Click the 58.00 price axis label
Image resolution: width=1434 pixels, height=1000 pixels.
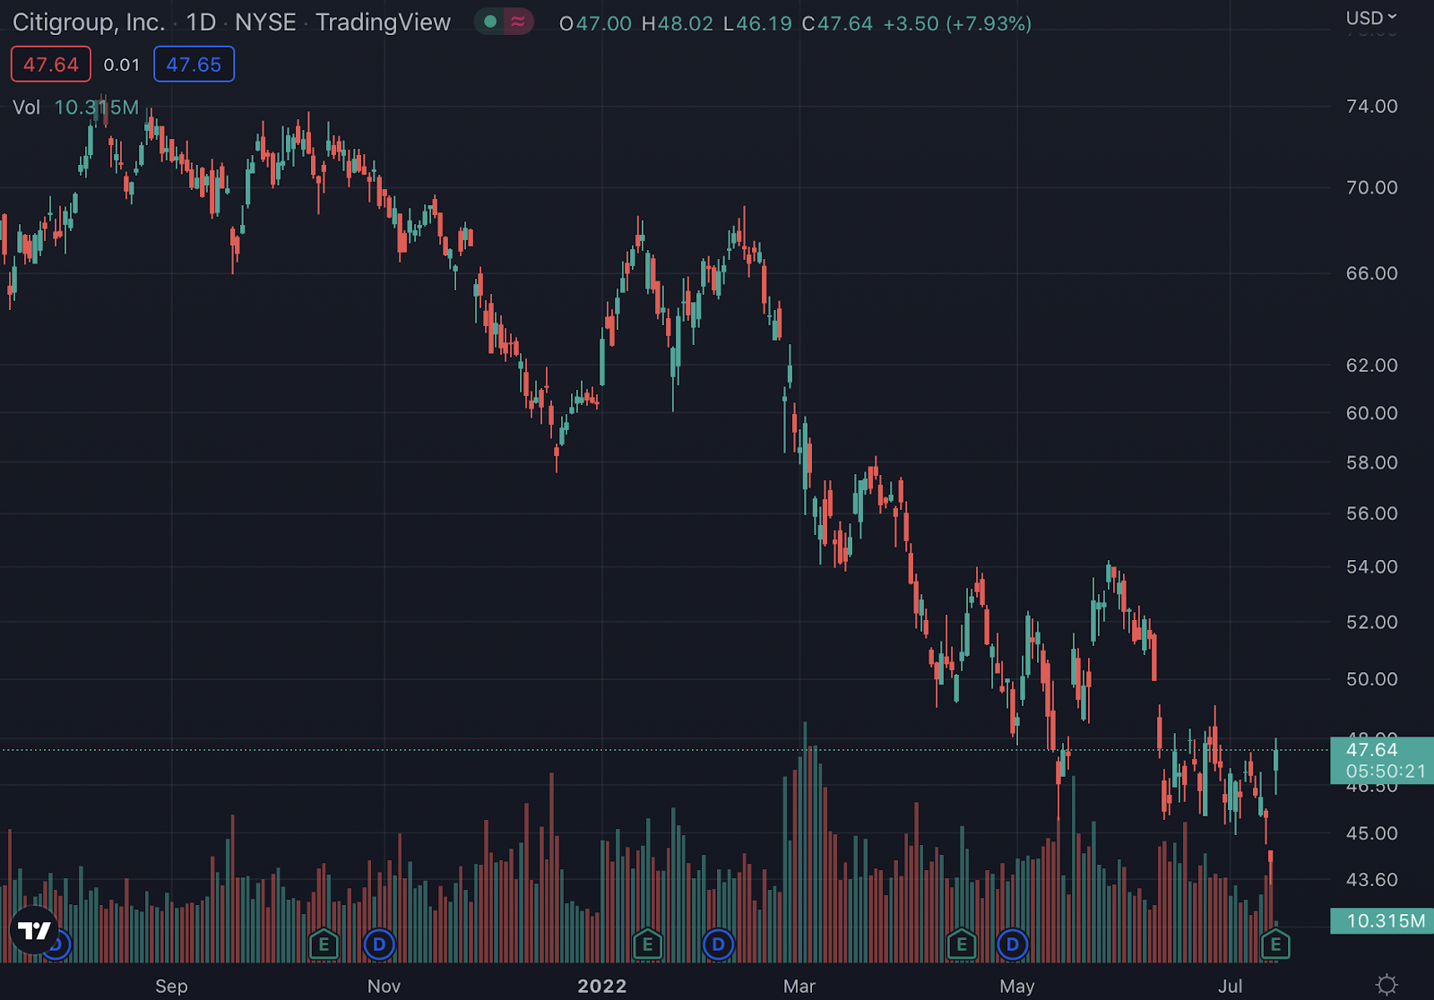(1371, 462)
